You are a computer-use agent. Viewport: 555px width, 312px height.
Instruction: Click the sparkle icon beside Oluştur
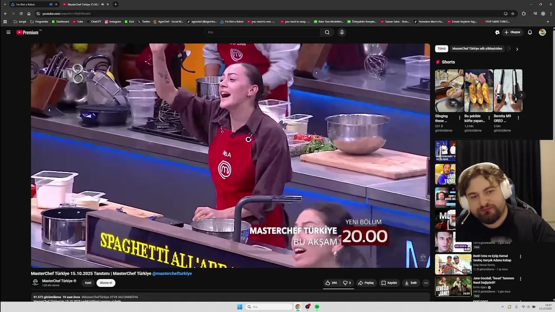(497, 32)
